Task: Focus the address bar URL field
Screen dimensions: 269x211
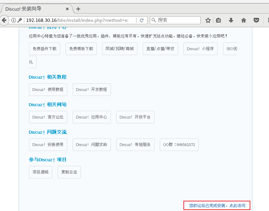Action: [77, 20]
